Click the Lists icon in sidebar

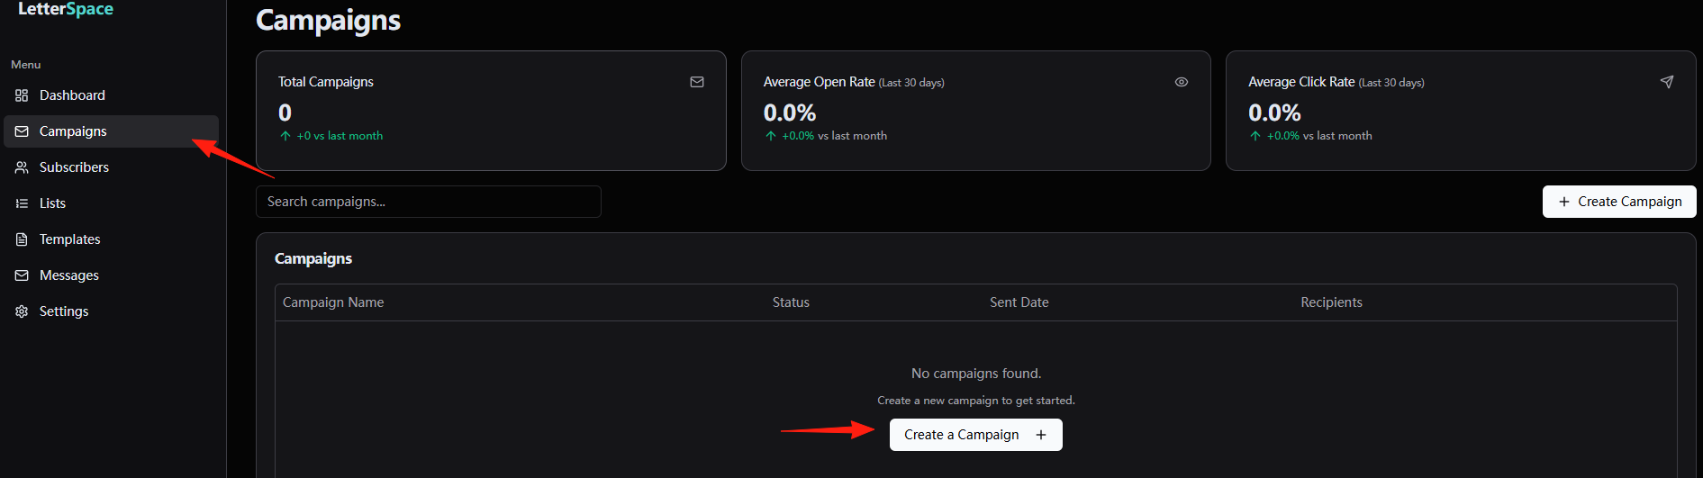(22, 203)
